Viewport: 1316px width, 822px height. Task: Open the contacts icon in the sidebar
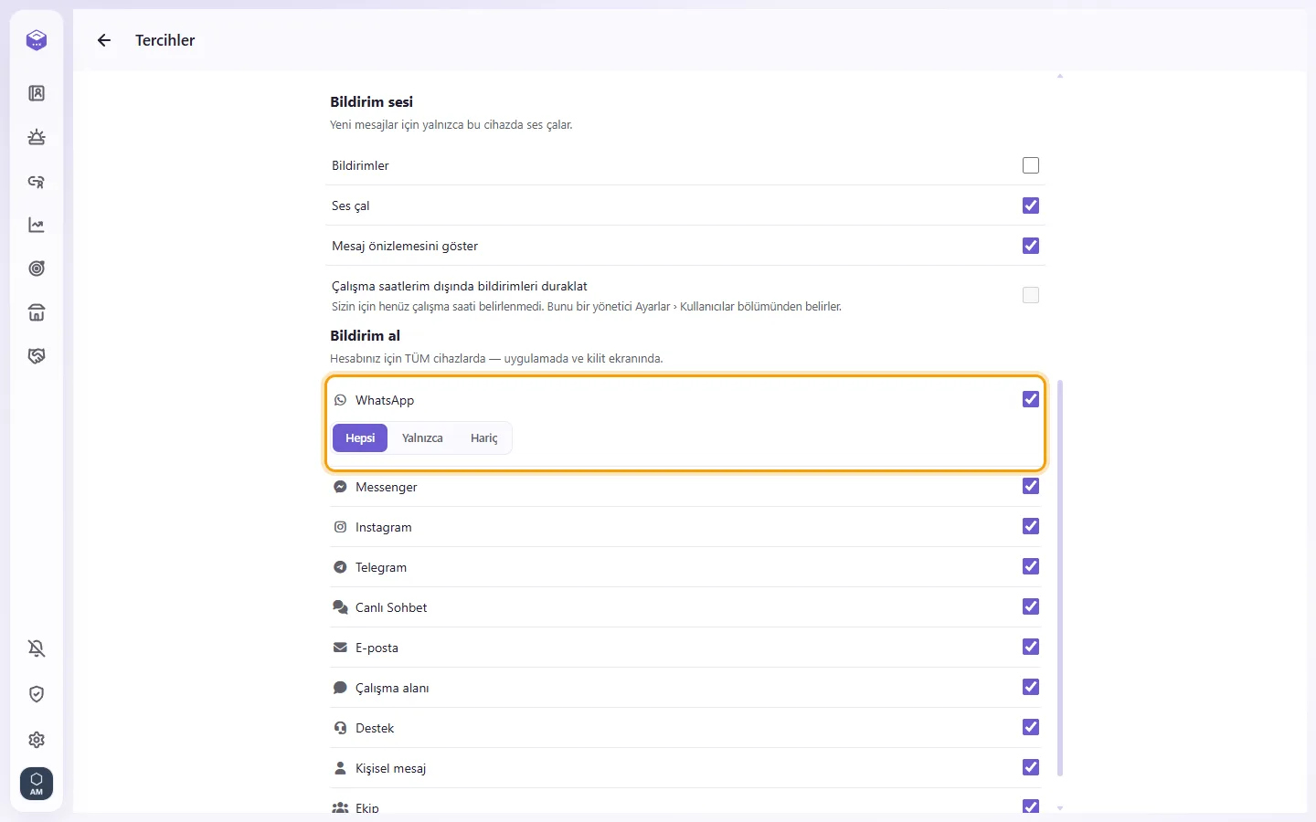click(x=37, y=93)
